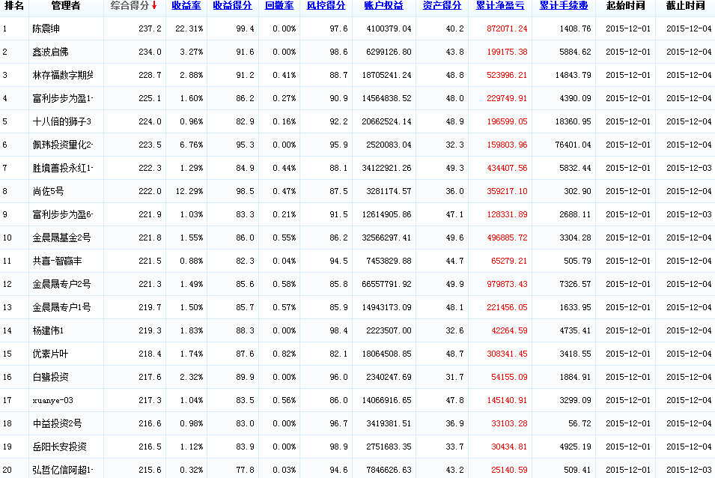
Task: Click the fee value 76401.04
Action: [x=573, y=145]
